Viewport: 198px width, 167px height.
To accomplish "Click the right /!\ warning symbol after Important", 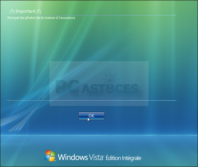I will coord(39,12).
